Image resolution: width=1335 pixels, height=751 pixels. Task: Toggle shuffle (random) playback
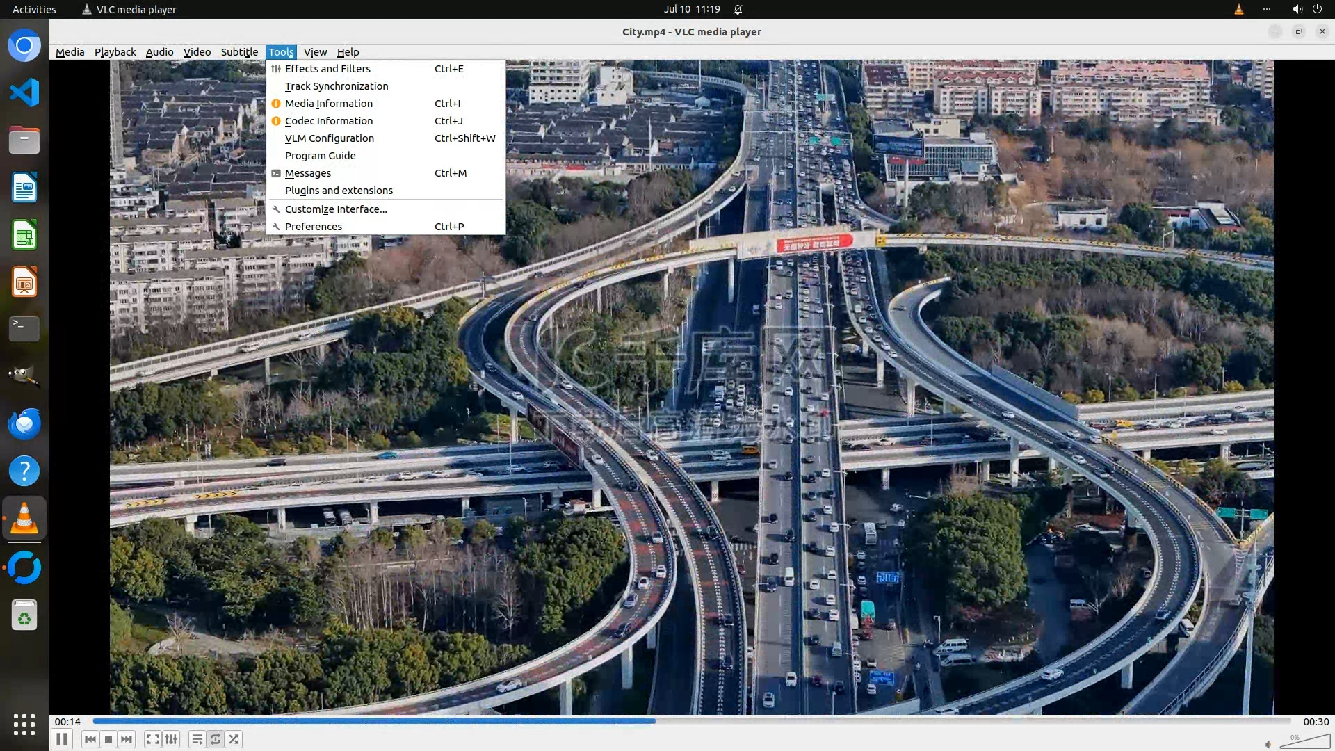234,739
